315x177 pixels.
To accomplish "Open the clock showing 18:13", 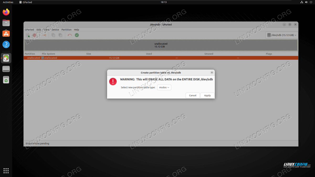I will (x=164, y=2).
